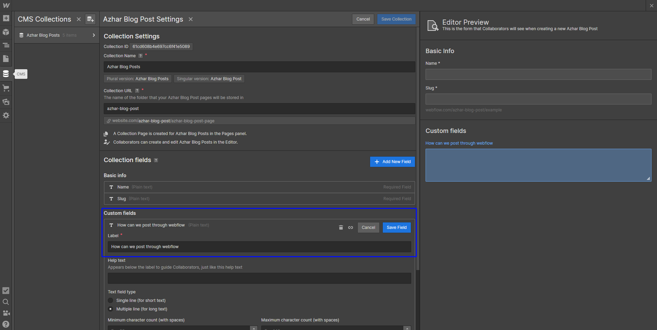Click Add New Field button
Image resolution: width=657 pixels, height=330 pixels.
(392, 162)
